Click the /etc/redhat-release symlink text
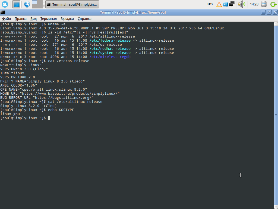 [110, 48]
